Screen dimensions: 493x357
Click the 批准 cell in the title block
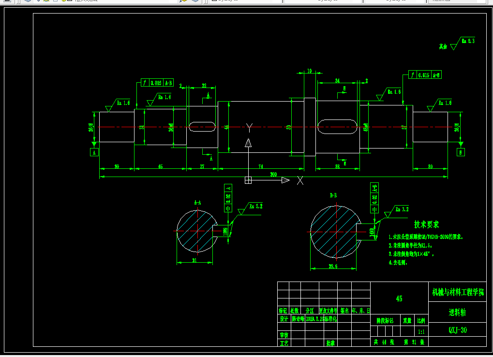pos(330,343)
